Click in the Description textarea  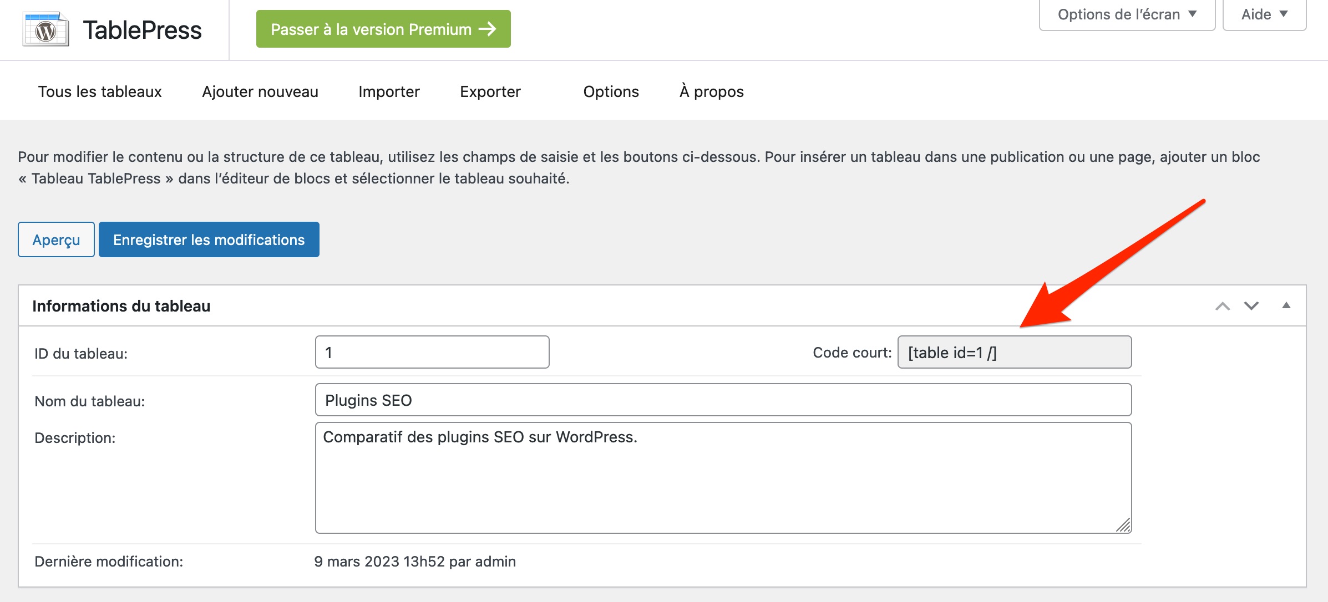723,478
